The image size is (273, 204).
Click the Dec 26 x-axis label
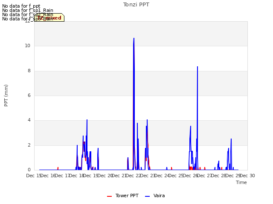click(191, 176)
